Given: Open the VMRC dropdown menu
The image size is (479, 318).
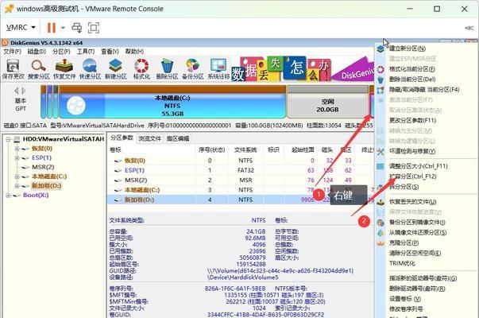Looking at the screenshot, I should tap(21, 28).
